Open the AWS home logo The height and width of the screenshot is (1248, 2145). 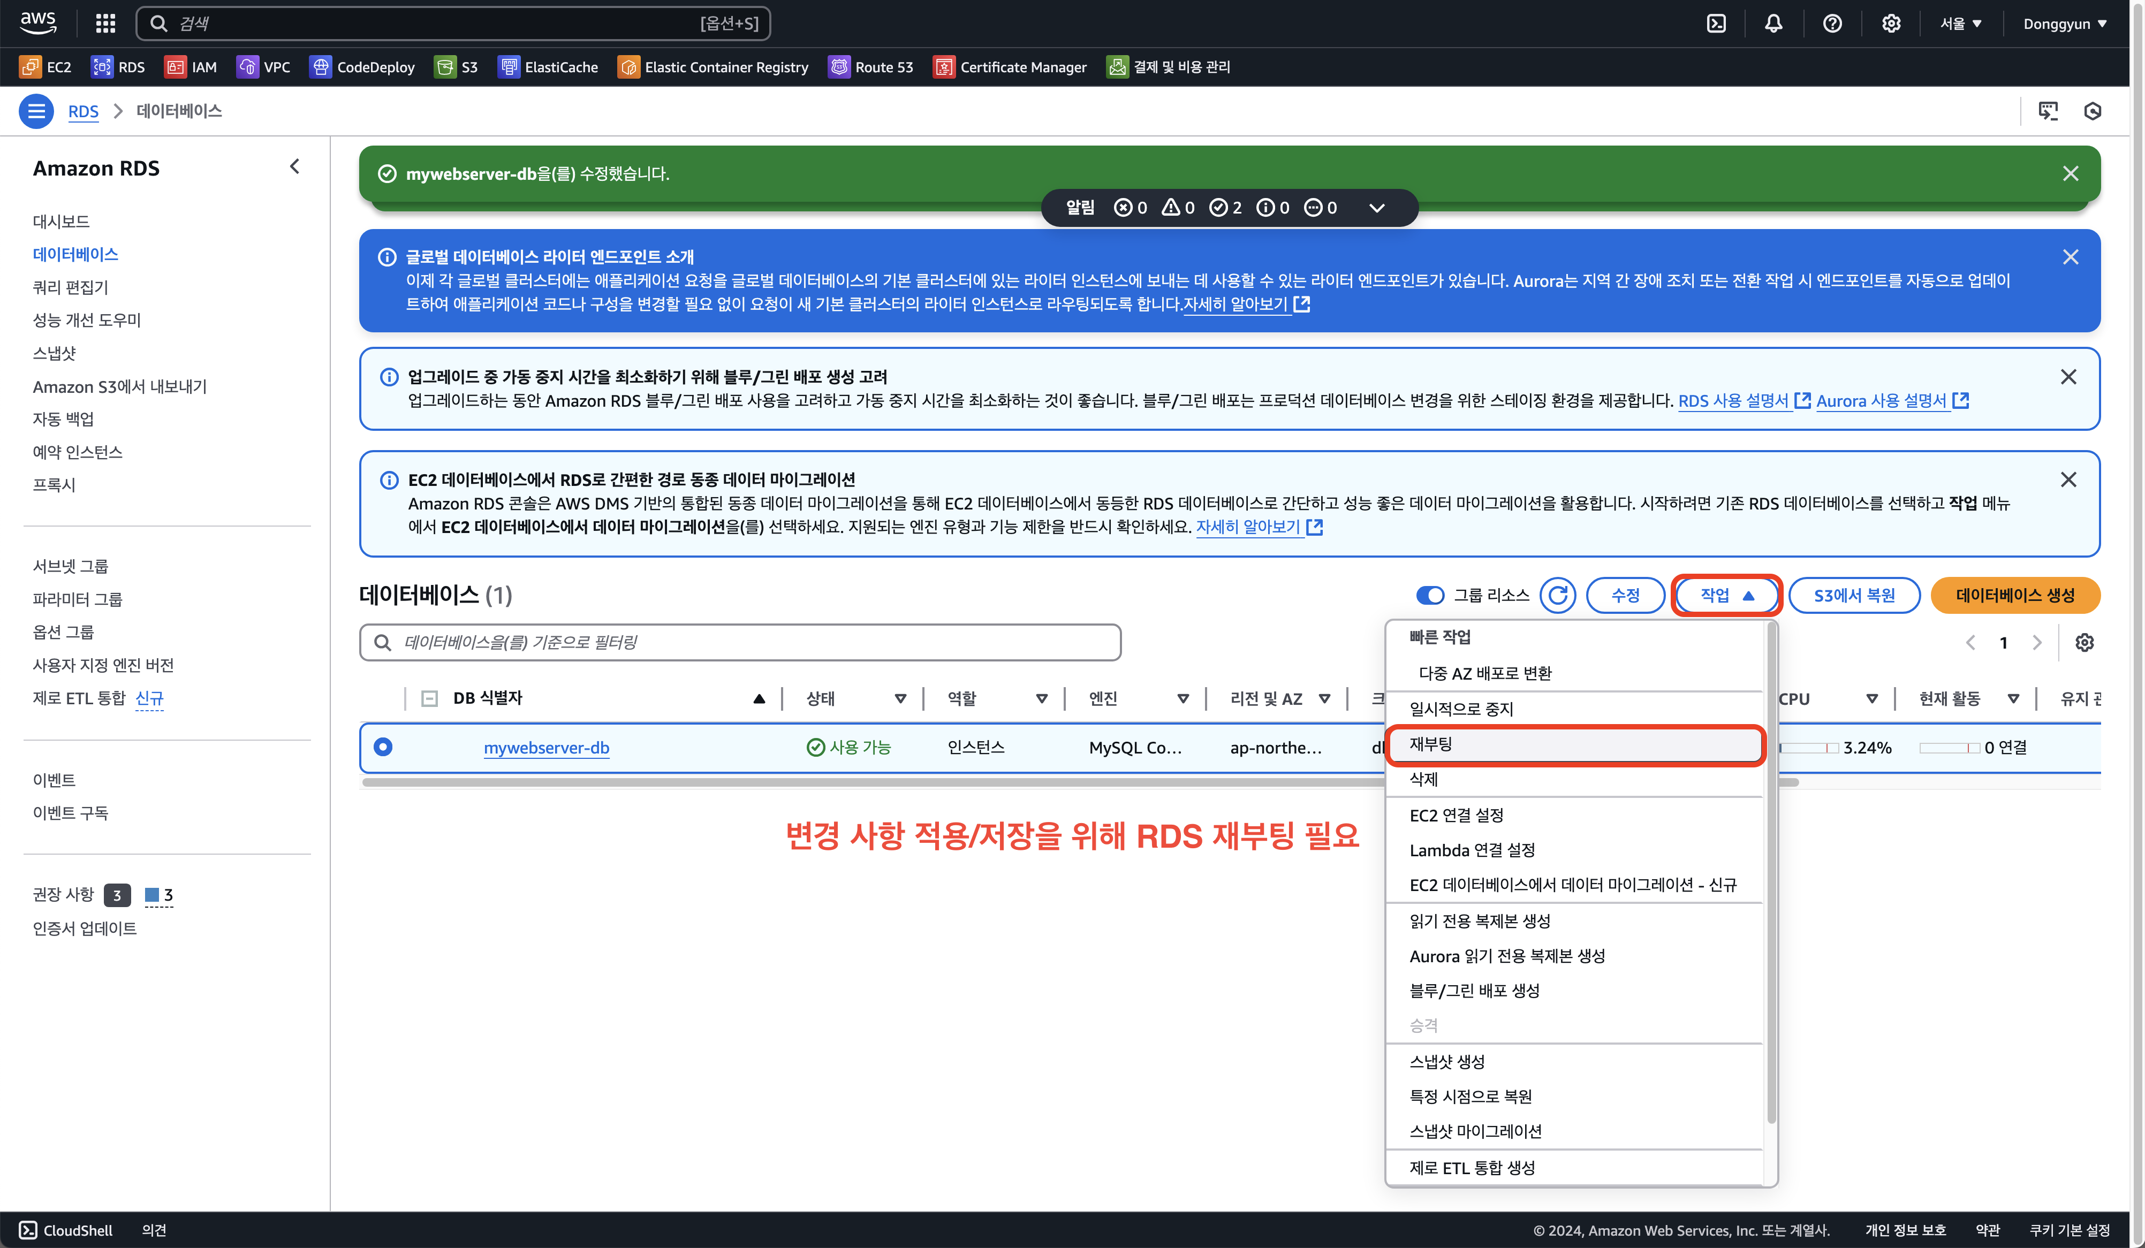(39, 23)
